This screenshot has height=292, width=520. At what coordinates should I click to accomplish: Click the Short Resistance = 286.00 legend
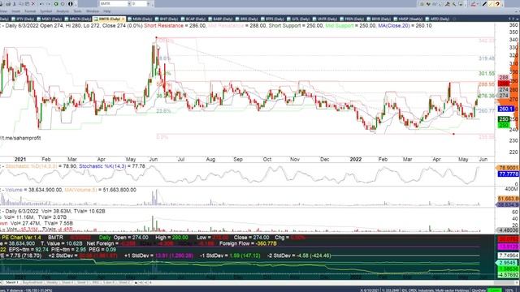(175, 25)
